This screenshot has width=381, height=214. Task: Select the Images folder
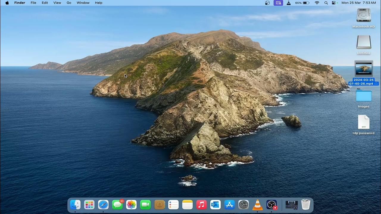tap(364, 96)
